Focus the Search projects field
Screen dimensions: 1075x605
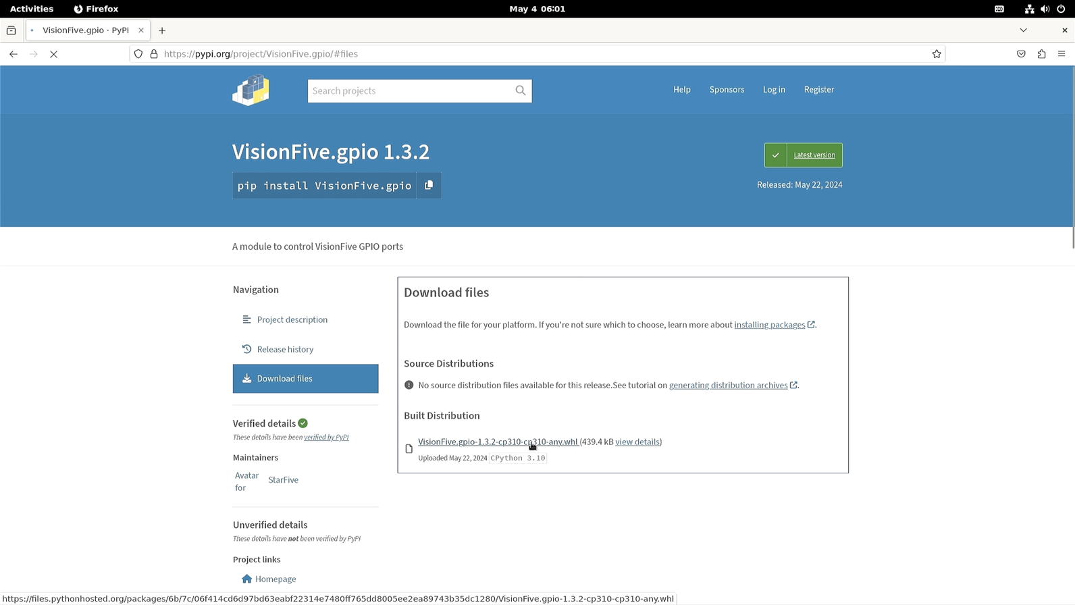tap(409, 90)
